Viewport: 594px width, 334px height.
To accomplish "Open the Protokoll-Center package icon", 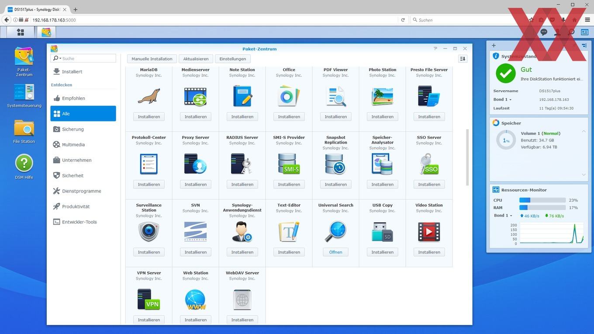I will click(x=149, y=164).
